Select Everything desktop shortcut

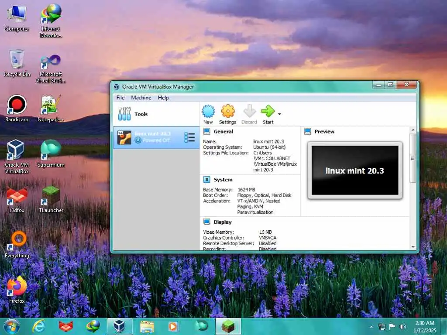pos(17,245)
